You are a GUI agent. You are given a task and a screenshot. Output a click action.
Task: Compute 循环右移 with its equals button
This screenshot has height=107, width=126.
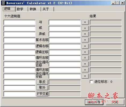85,58
